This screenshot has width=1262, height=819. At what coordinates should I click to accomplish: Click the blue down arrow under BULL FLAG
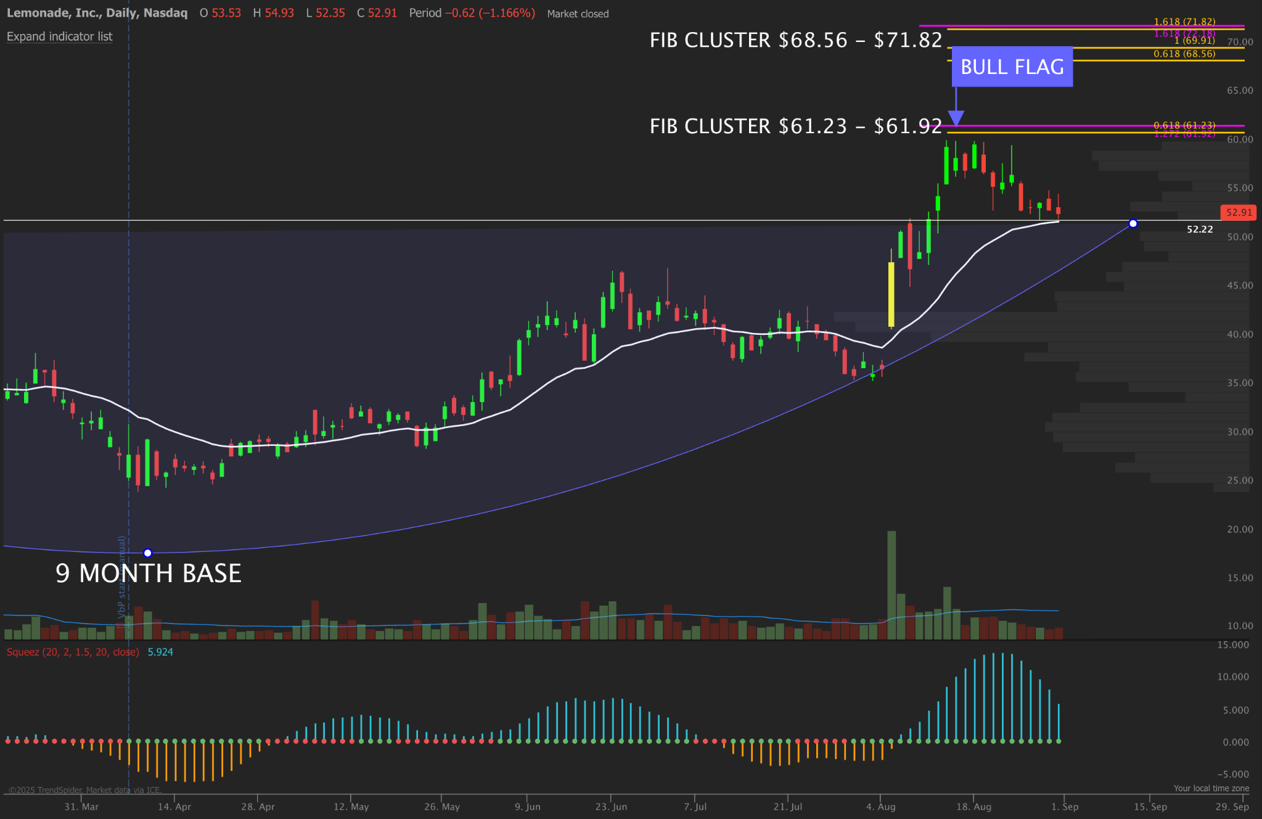pos(956,117)
